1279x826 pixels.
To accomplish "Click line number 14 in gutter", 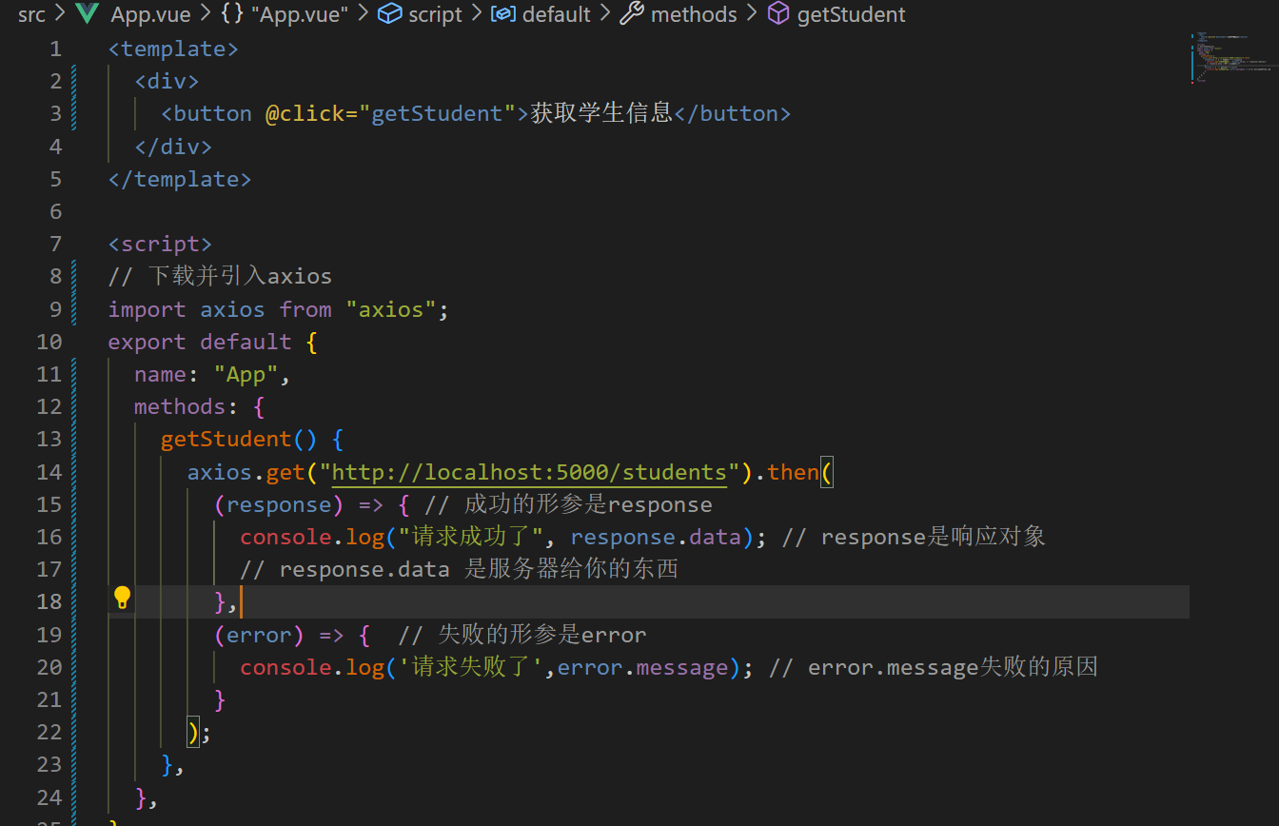I will 49,472.
